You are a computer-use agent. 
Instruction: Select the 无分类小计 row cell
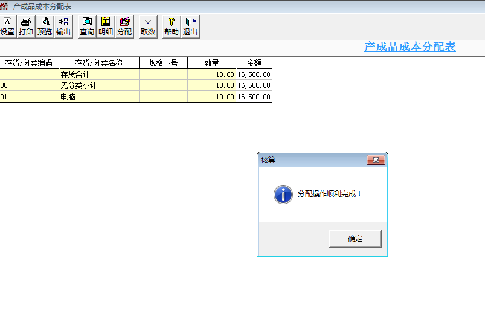point(99,85)
